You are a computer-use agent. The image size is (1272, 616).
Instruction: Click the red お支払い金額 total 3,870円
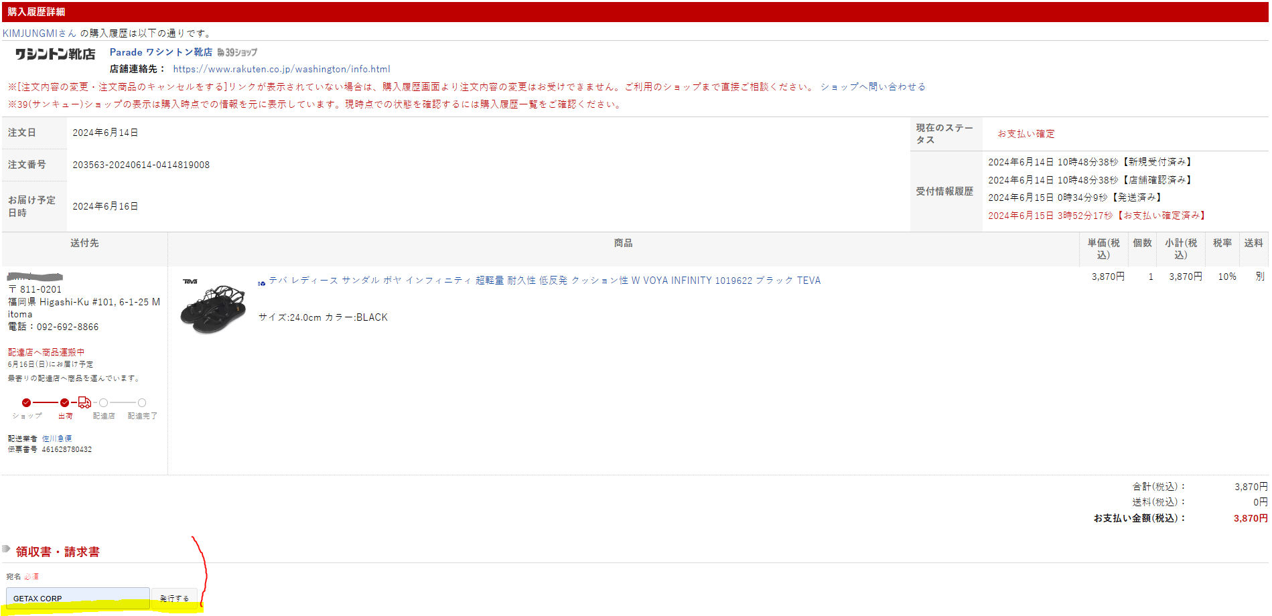tap(1251, 518)
